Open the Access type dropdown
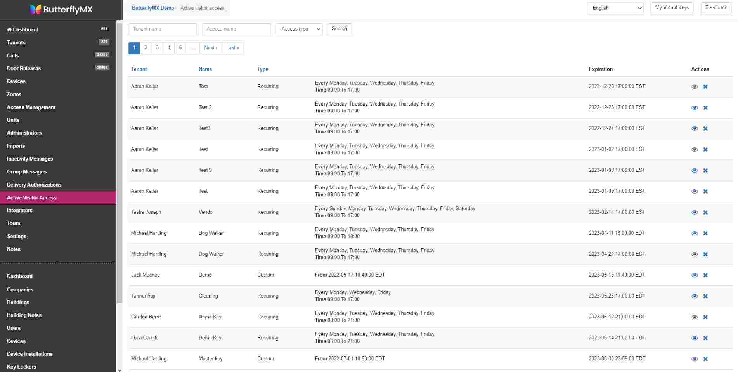 point(299,29)
